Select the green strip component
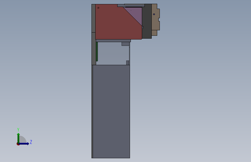 [97, 52]
